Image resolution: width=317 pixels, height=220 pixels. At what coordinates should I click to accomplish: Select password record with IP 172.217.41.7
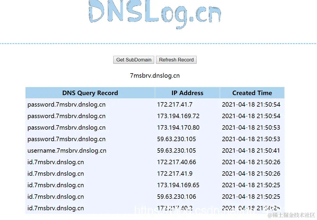[x=66, y=105]
